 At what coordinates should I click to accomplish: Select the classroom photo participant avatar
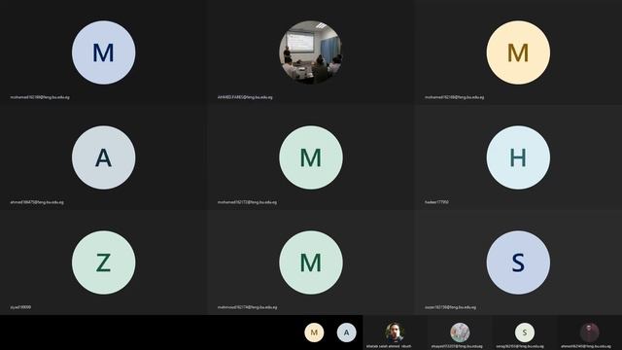click(x=311, y=52)
